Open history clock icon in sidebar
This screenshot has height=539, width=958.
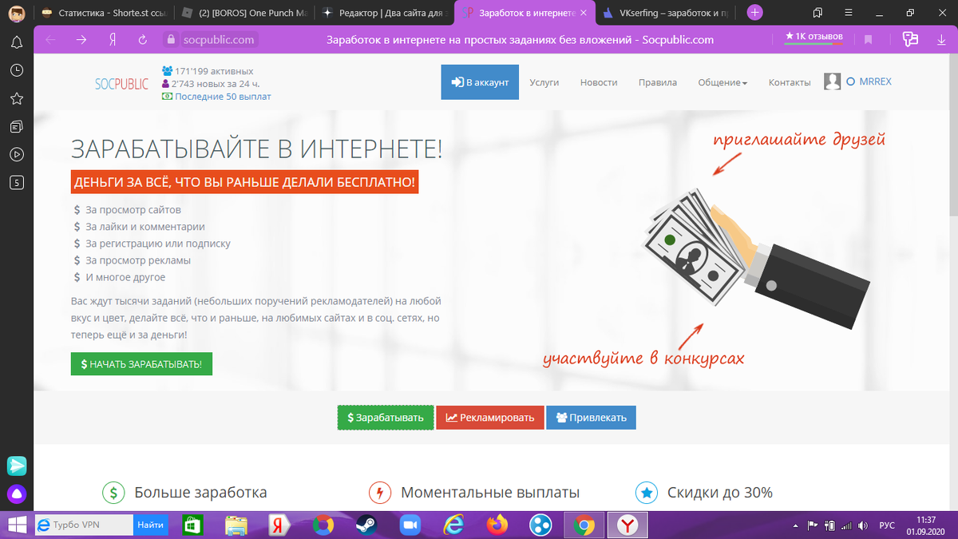16,70
